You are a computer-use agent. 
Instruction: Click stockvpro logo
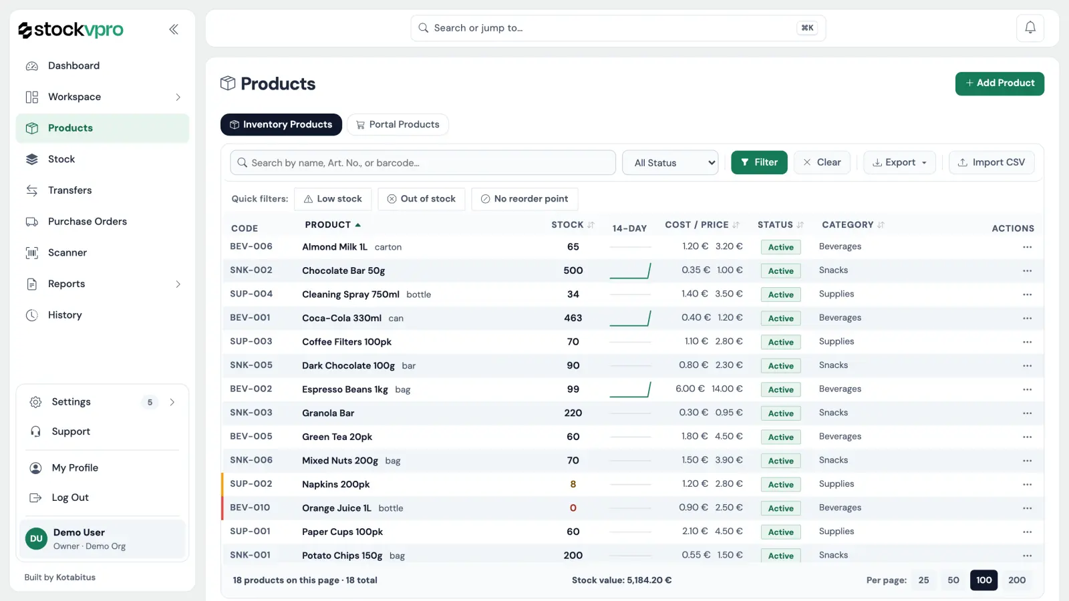click(x=71, y=29)
